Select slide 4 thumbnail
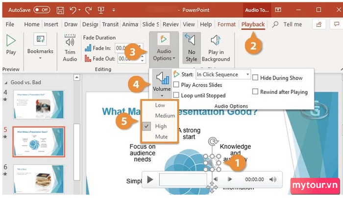The width and height of the screenshot is (343, 198). 39,105
